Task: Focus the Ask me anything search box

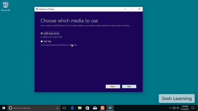Action: 34,108
